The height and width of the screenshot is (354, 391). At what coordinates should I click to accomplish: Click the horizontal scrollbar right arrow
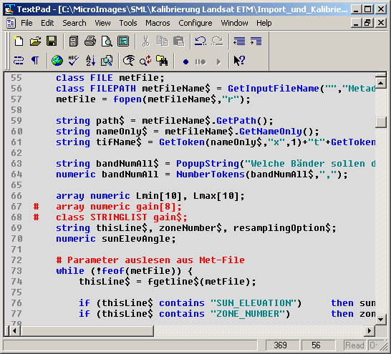coord(370,331)
